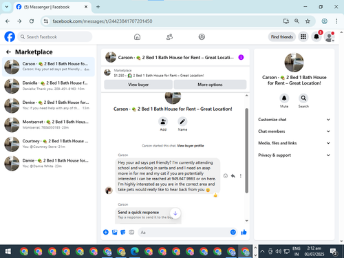Screen dimensions: 344x258
Task: Click Carson's group photo in right panel
Action: point(294,63)
